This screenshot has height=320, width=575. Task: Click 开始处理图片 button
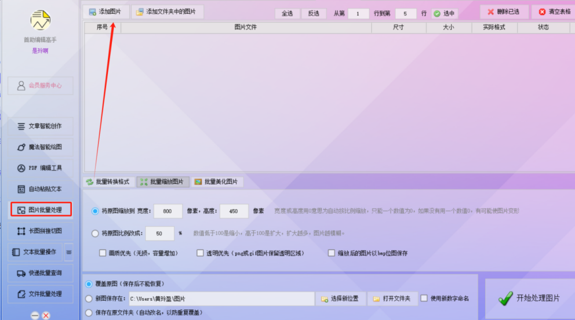530,299
